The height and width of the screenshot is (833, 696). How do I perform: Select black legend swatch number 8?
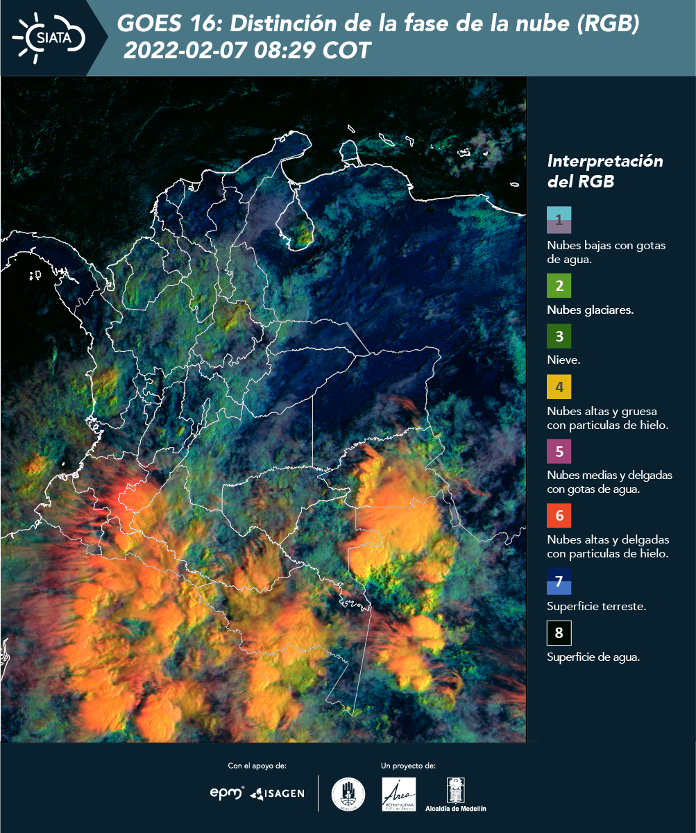559,633
